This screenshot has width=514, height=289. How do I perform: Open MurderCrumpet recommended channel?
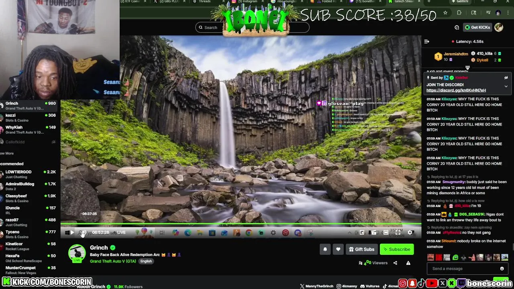click(28, 270)
